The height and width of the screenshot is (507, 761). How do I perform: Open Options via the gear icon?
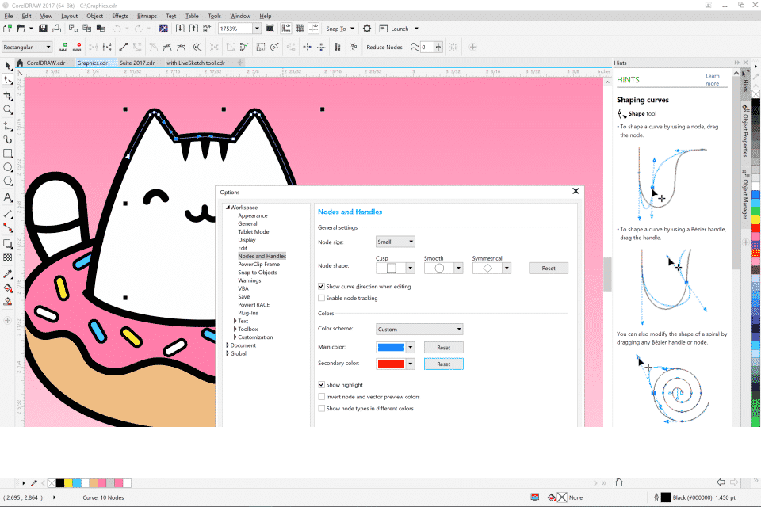[x=367, y=29]
